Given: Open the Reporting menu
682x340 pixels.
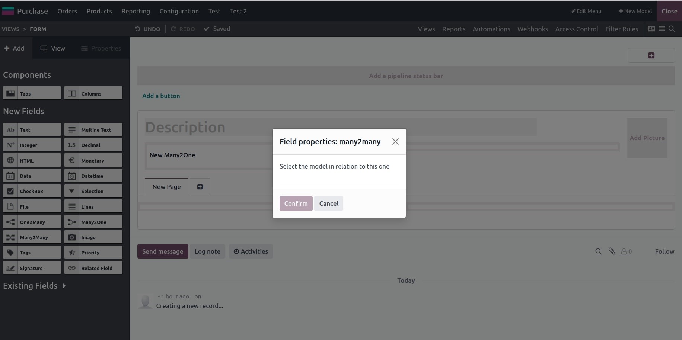Looking at the screenshot, I should 136,11.
